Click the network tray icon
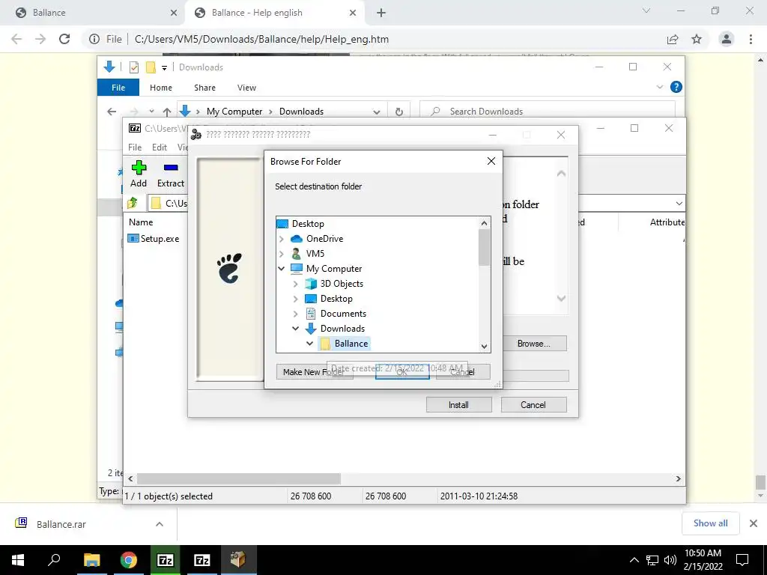 click(652, 560)
